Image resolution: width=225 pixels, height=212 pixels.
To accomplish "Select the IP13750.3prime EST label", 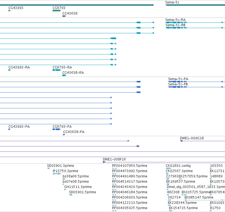I will 65,171.
